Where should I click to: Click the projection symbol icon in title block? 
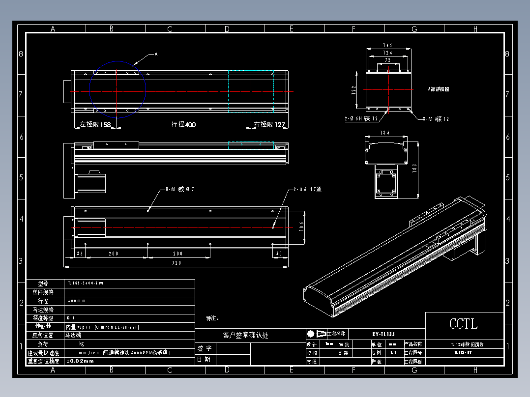point(317,334)
